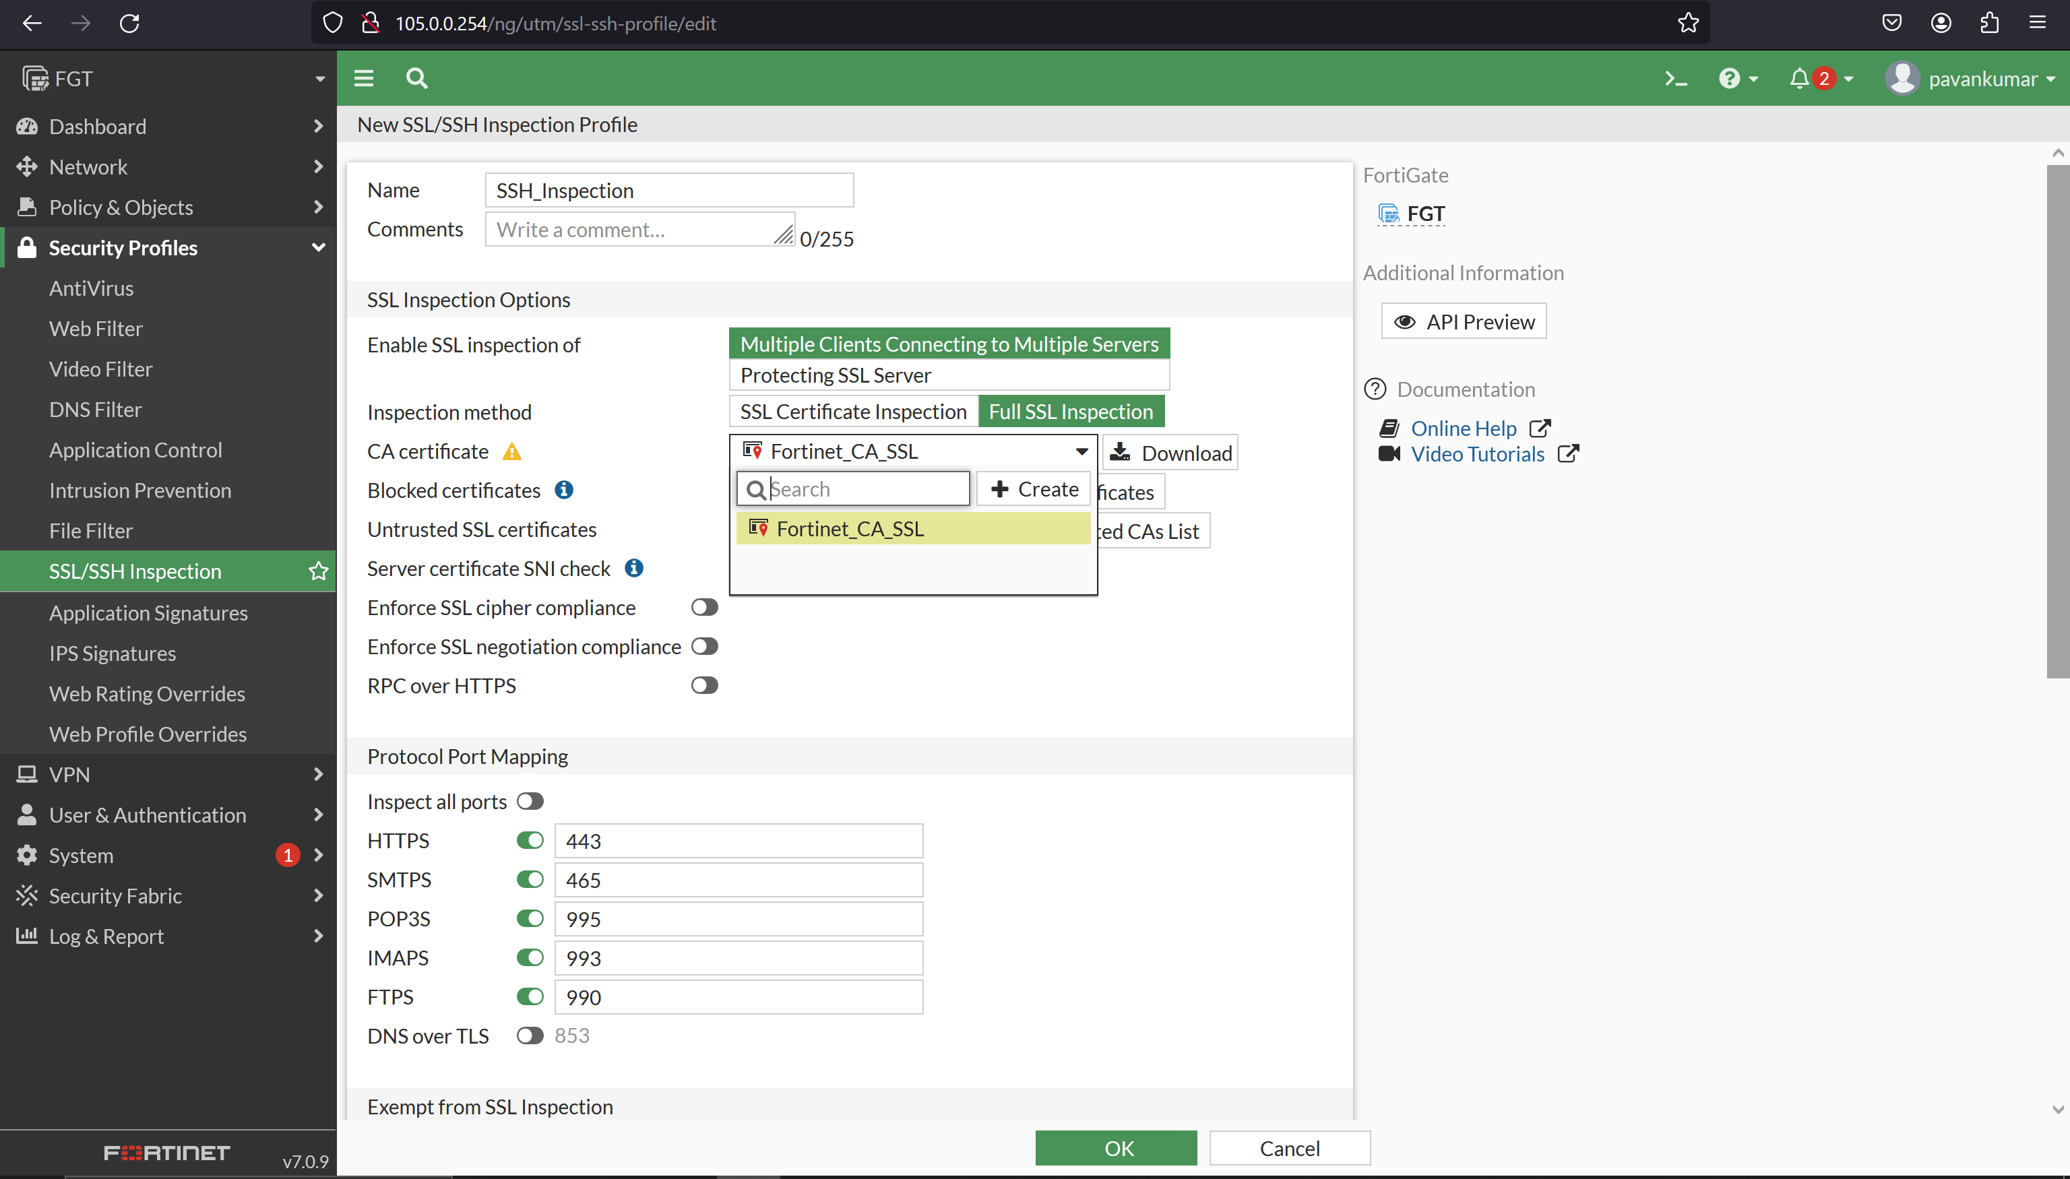Expand the Network sidebar section
The height and width of the screenshot is (1179, 2070).
(89, 167)
